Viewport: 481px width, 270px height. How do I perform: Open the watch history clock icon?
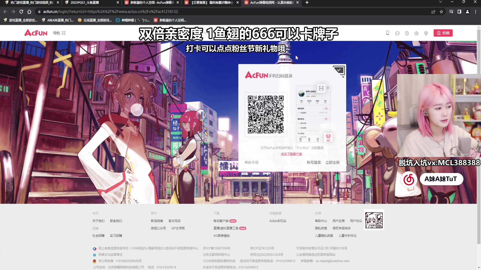point(407,33)
